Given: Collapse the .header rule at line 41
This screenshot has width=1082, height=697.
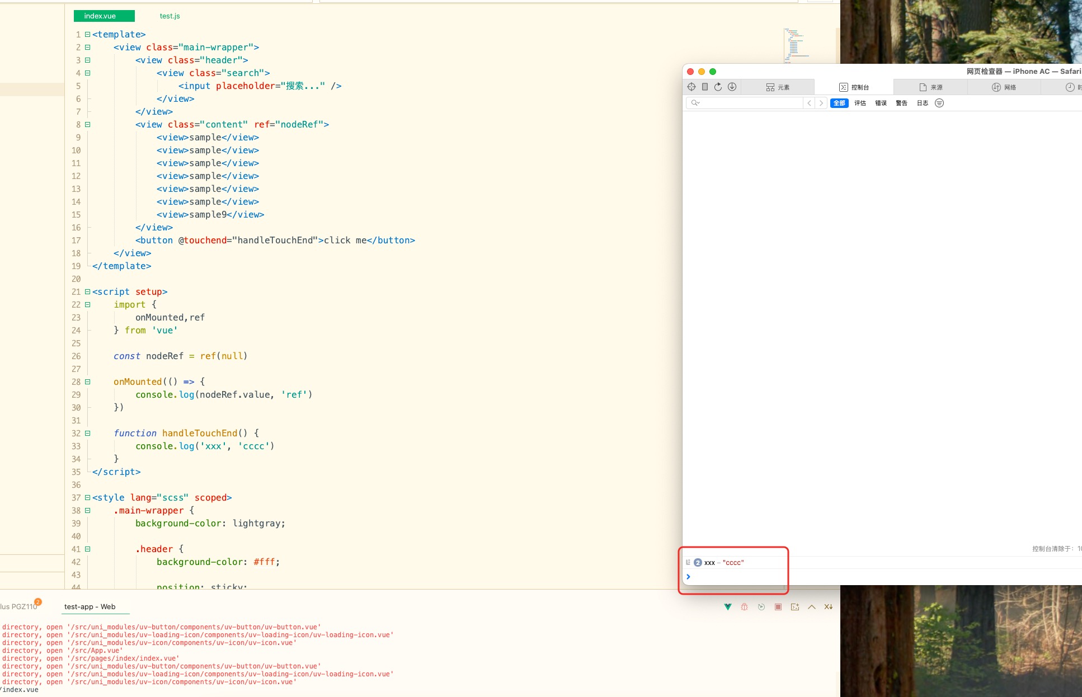Looking at the screenshot, I should (87, 549).
